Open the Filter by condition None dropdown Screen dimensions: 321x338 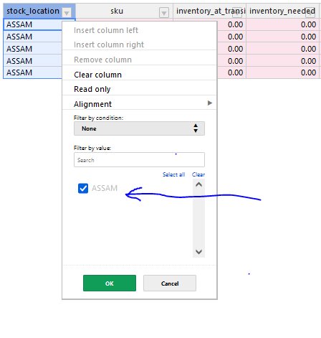[139, 128]
